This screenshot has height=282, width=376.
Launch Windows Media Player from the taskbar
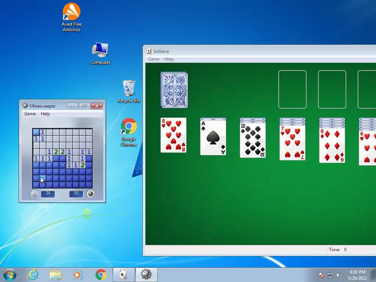click(77, 275)
